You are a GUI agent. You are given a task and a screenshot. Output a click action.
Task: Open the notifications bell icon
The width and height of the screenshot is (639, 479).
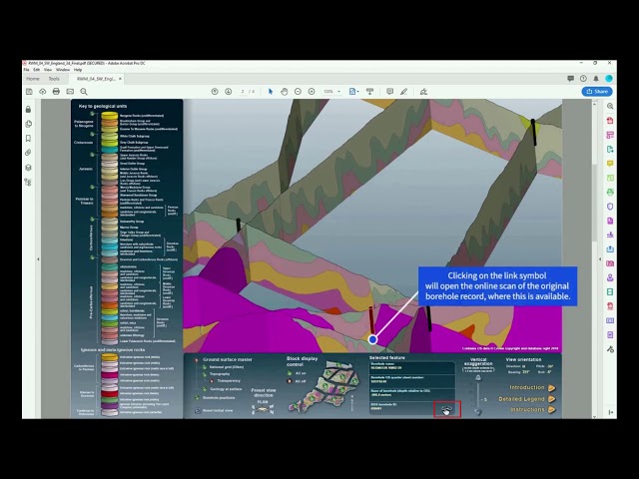pos(596,79)
